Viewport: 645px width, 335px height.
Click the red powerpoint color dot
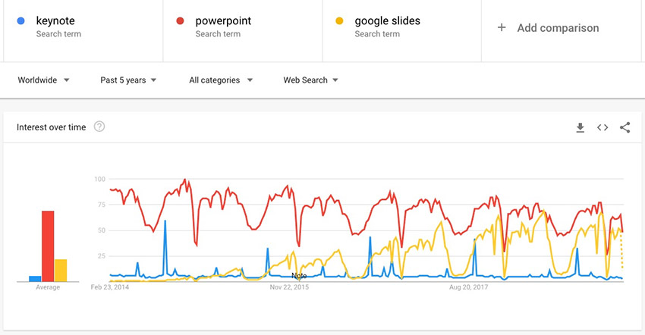click(180, 21)
